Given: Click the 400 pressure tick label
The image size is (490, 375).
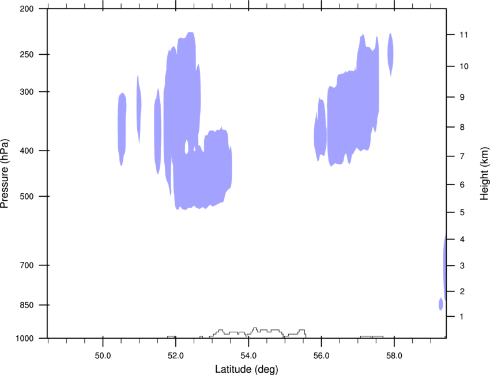Looking at the screenshot, I should click(x=27, y=151).
